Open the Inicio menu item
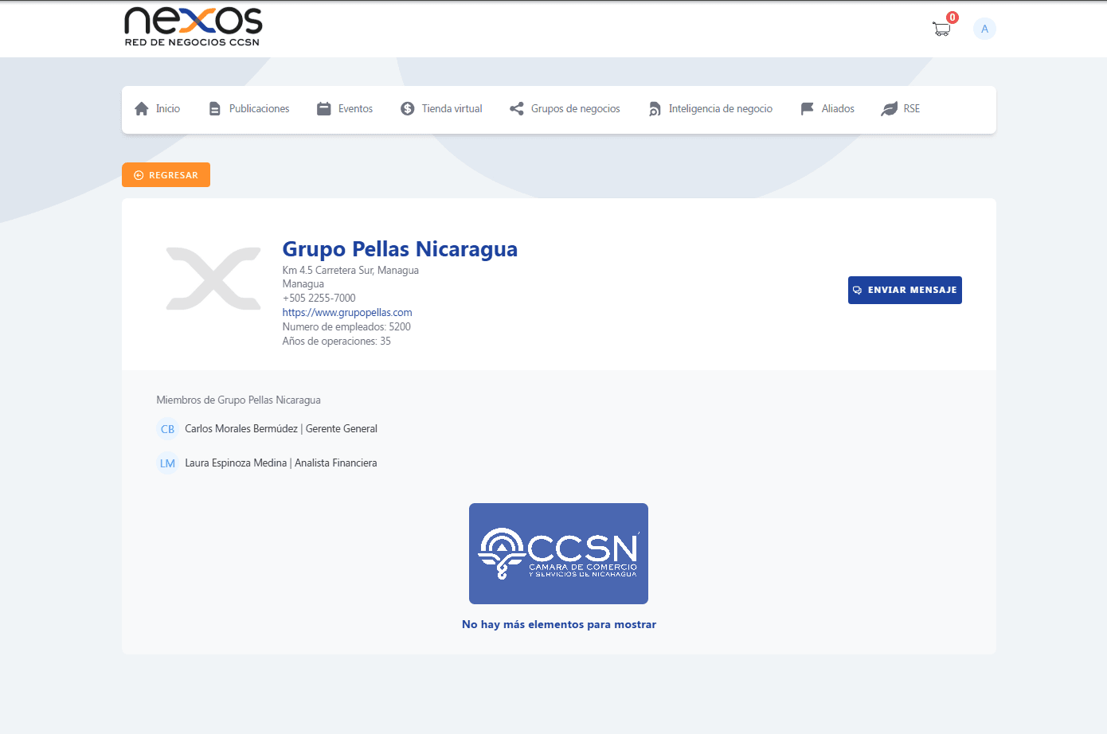 point(157,109)
